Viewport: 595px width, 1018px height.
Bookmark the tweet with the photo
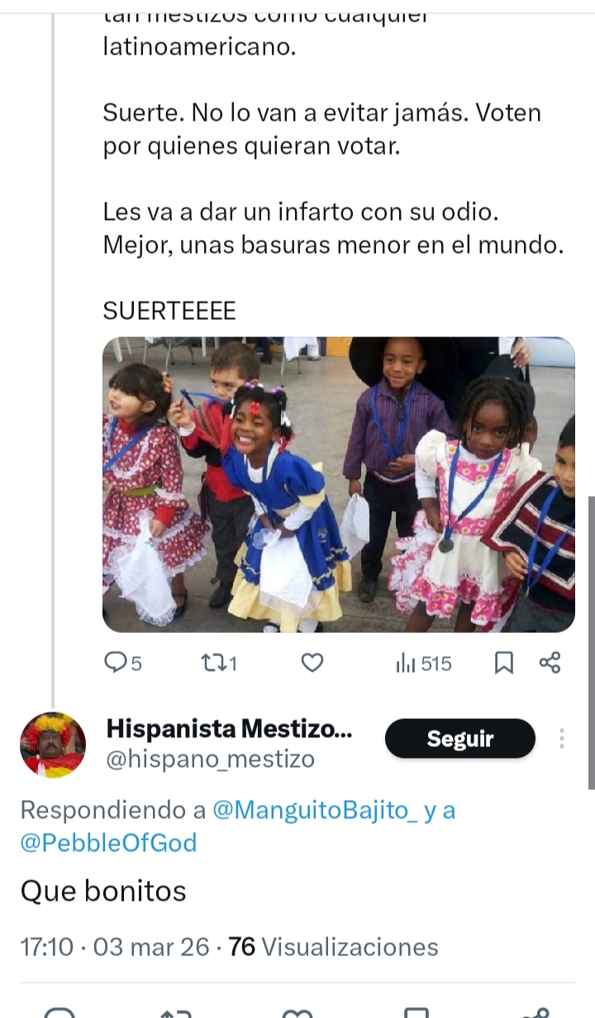[503, 663]
